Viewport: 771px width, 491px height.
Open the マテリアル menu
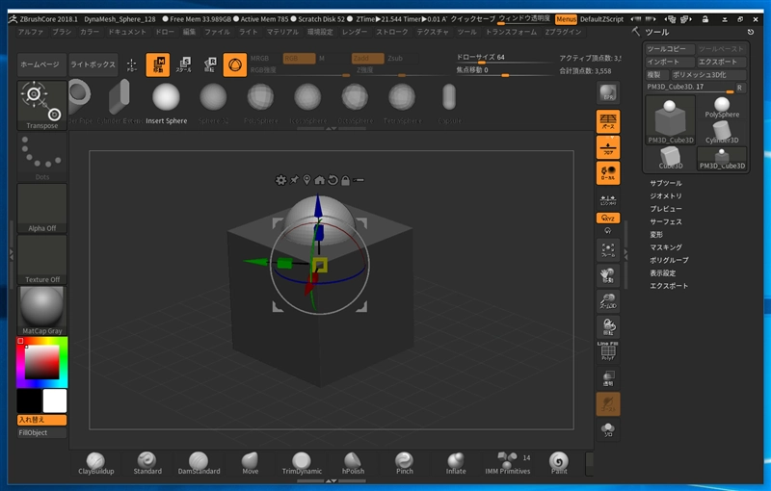(282, 32)
